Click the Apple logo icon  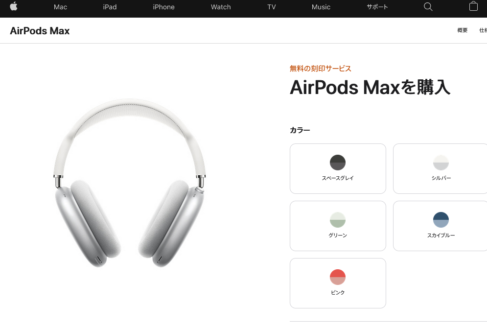coord(14,6)
